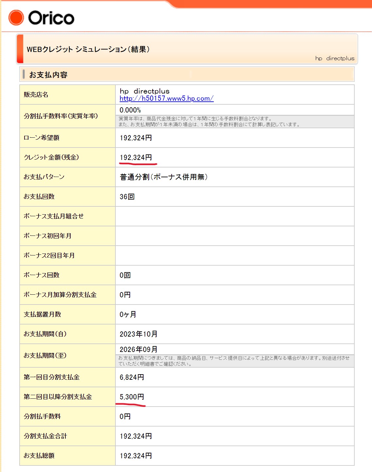Click the WEBクレジット シミュレーション(結果) page title
The height and width of the screenshot is (472, 372).
(x=88, y=49)
